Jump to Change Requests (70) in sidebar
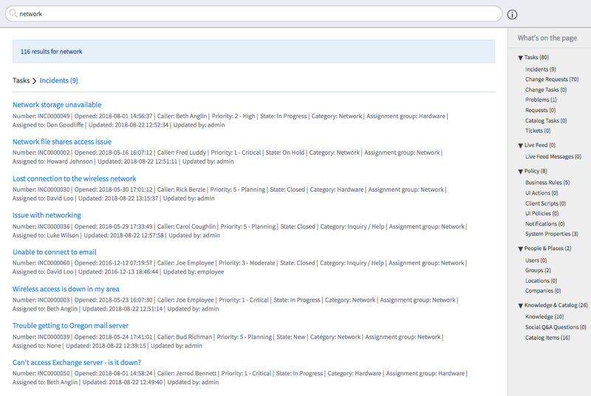The height and width of the screenshot is (396, 591). [552, 80]
